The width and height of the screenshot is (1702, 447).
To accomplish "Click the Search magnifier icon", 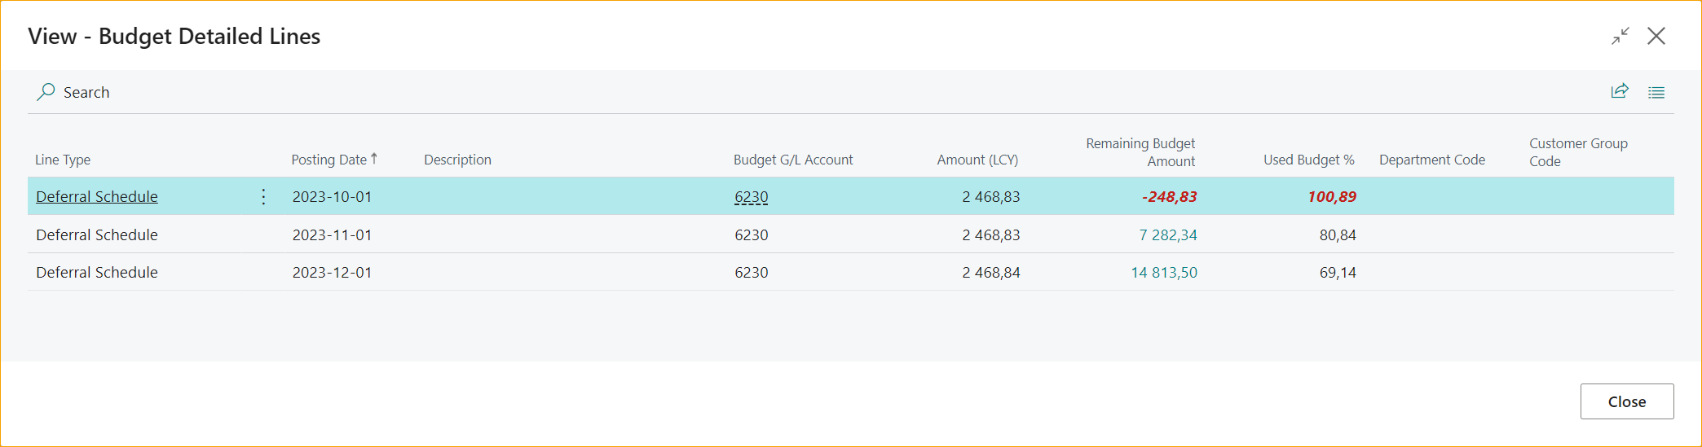I will [46, 92].
